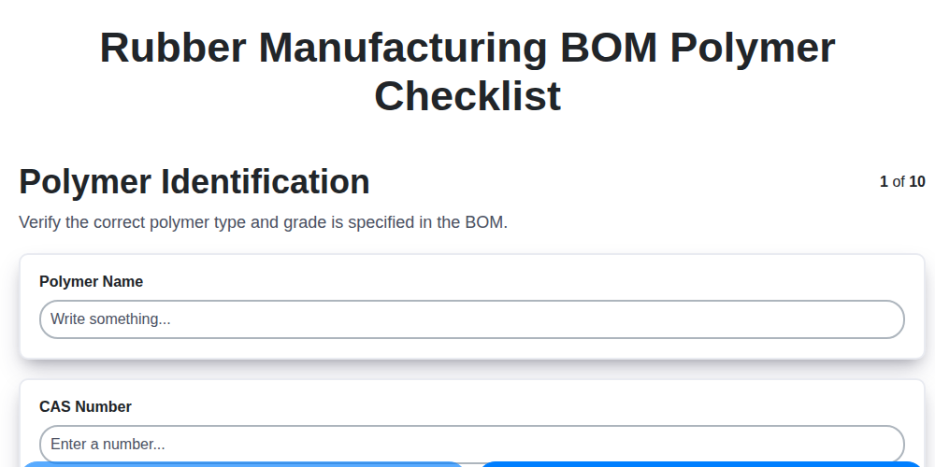
Task: Click the "Write something..." placeholder text
Action: pos(110,319)
